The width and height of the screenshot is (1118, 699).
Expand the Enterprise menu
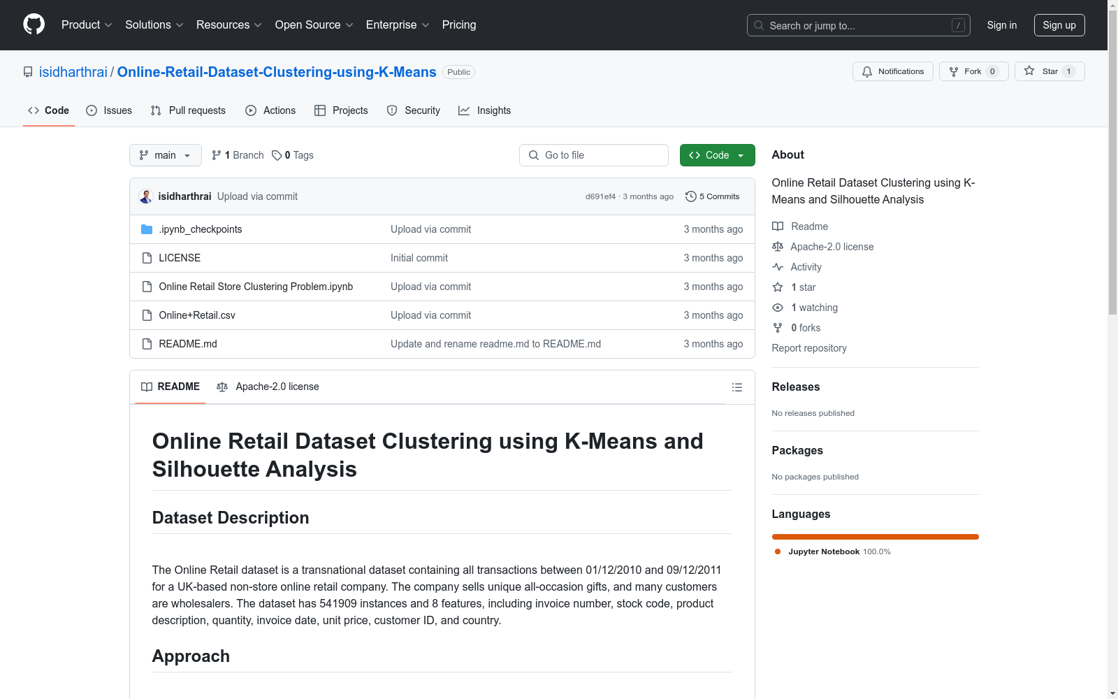(x=398, y=25)
